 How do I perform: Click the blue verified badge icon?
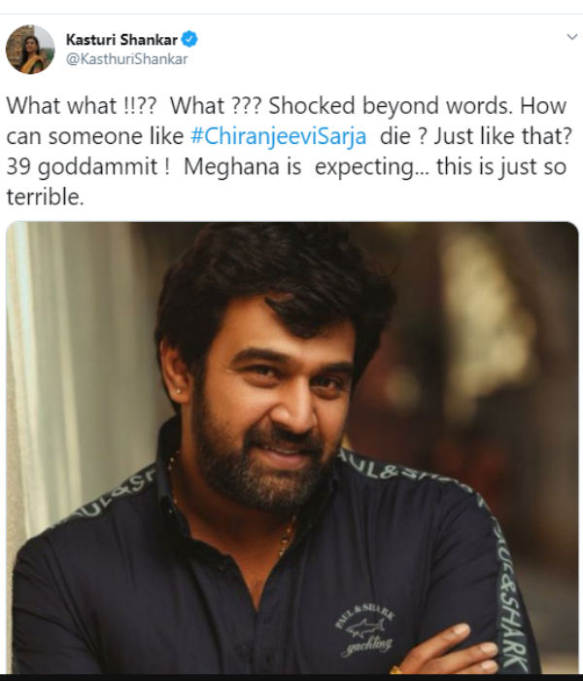coord(189,39)
